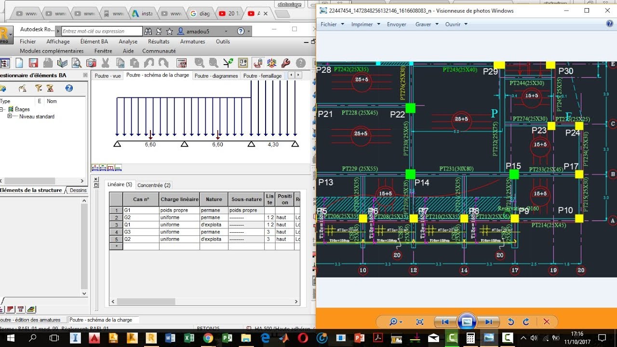
Task: Select the G2 case cell in table
Action: pos(140,217)
